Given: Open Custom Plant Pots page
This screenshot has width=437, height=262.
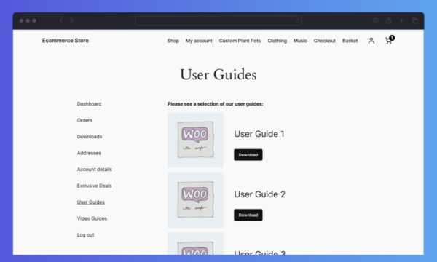Looking at the screenshot, I should tap(240, 41).
